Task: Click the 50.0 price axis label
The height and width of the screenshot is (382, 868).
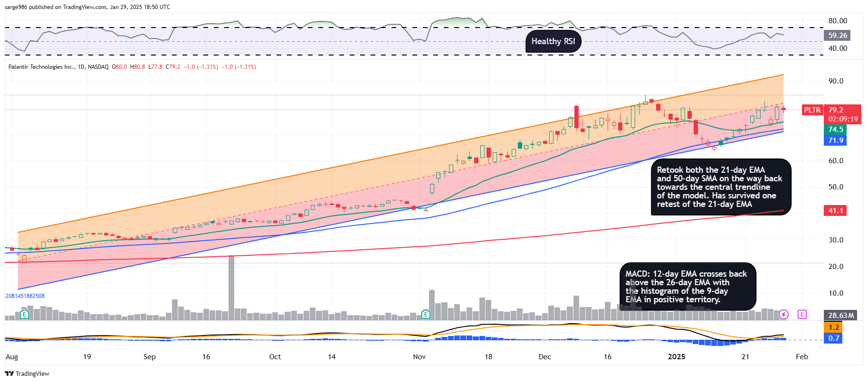Action: (x=836, y=187)
